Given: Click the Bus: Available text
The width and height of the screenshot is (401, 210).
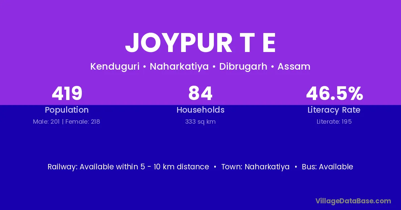Looking at the screenshot, I should pyautogui.click(x=327, y=167).
